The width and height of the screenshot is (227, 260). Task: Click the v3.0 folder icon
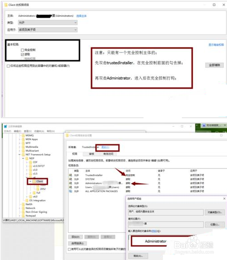(x=30, y=170)
